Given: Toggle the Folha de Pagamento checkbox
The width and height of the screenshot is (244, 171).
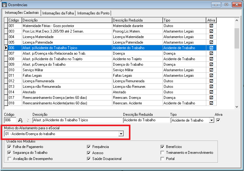Looking at the screenshot, I should tap(9, 147).
